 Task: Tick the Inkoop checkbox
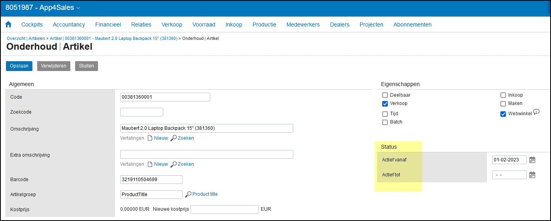click(x=503, y=95)
